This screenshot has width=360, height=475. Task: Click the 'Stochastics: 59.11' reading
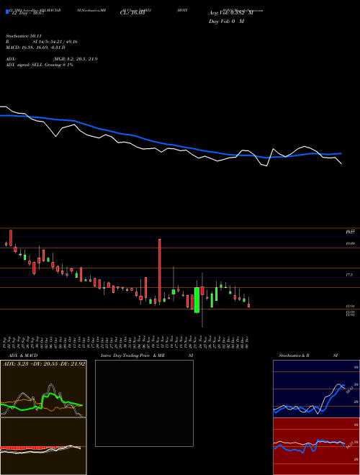tap(23, 36)
